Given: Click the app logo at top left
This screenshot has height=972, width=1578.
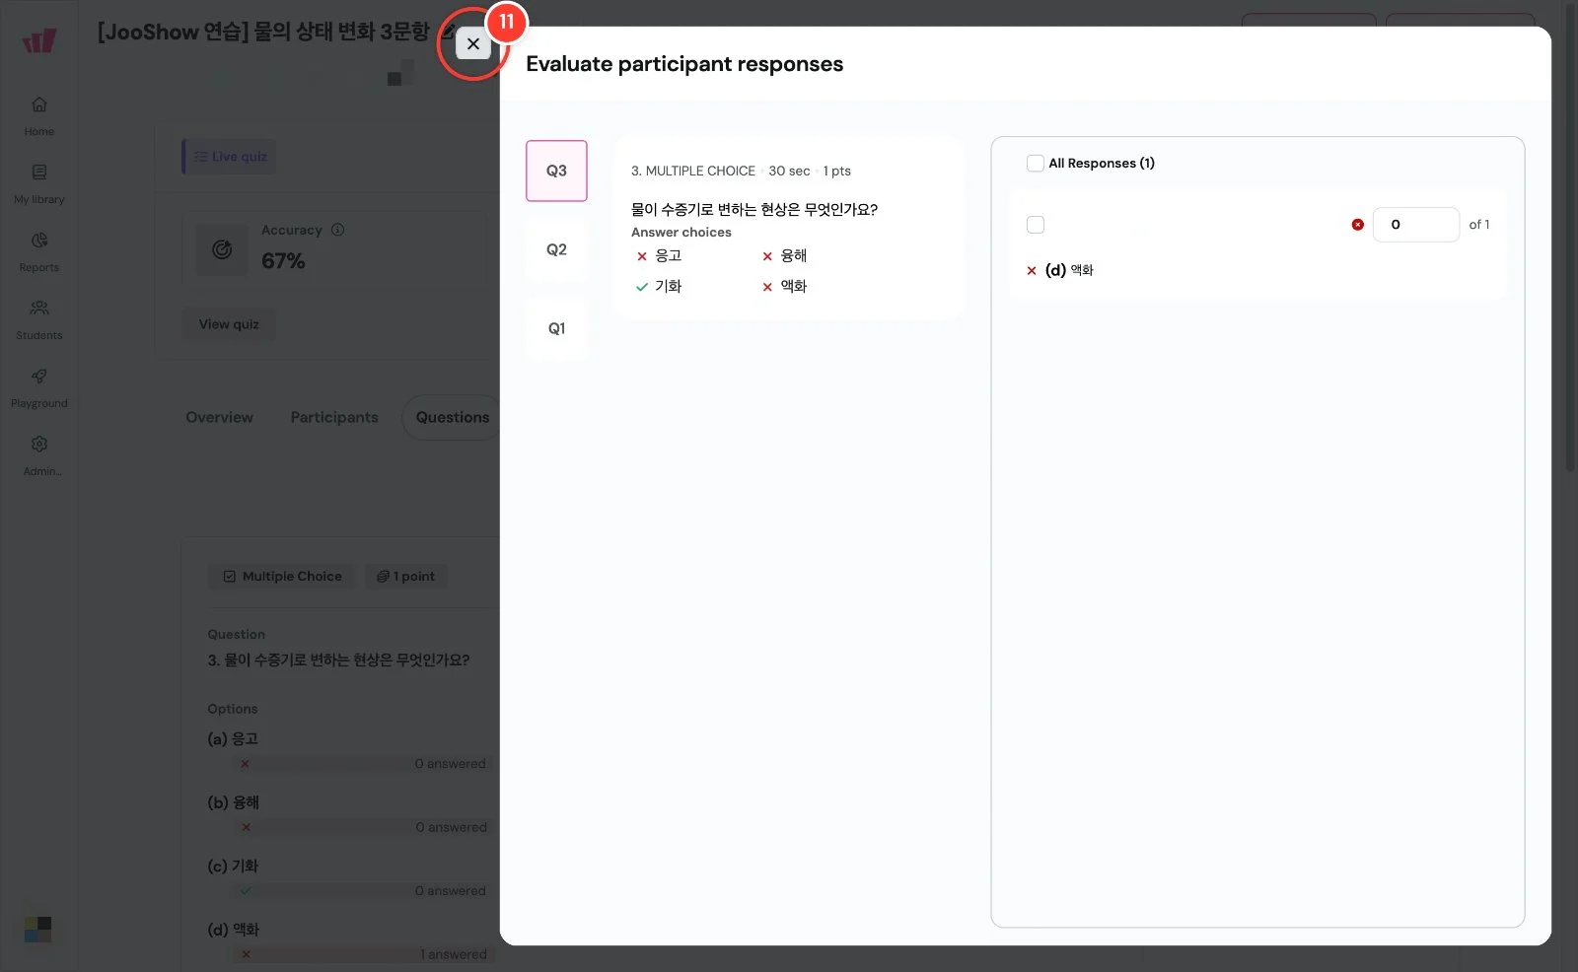Looking at the screenshot, I should click(x=39, y=40).
